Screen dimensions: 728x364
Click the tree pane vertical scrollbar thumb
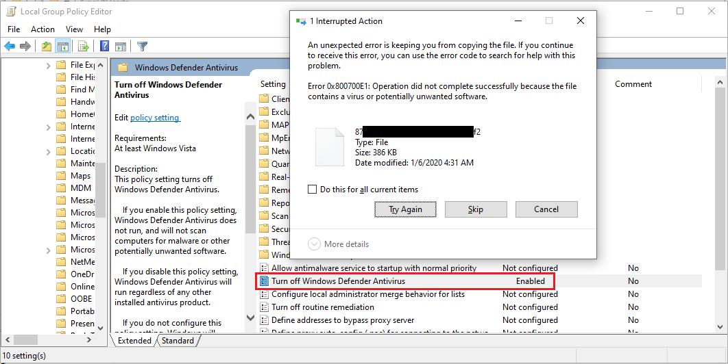pos(101,190)
